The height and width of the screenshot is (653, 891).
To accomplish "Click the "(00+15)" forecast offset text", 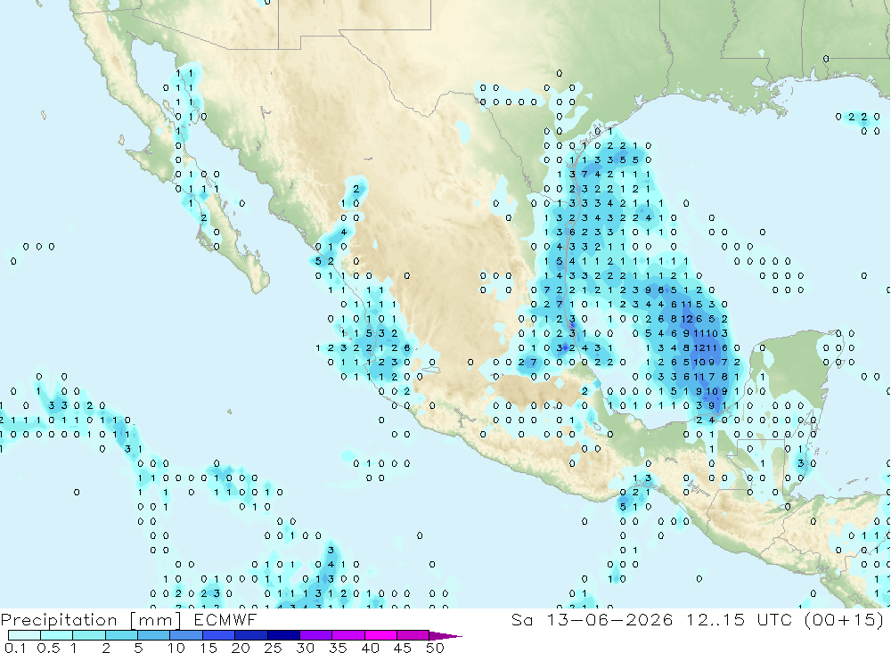I will [x=845, y=619].
